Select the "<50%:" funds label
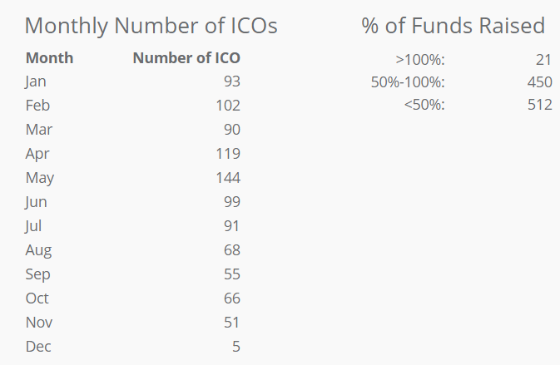This screenshot has height=365, width=560. (424, 106)
